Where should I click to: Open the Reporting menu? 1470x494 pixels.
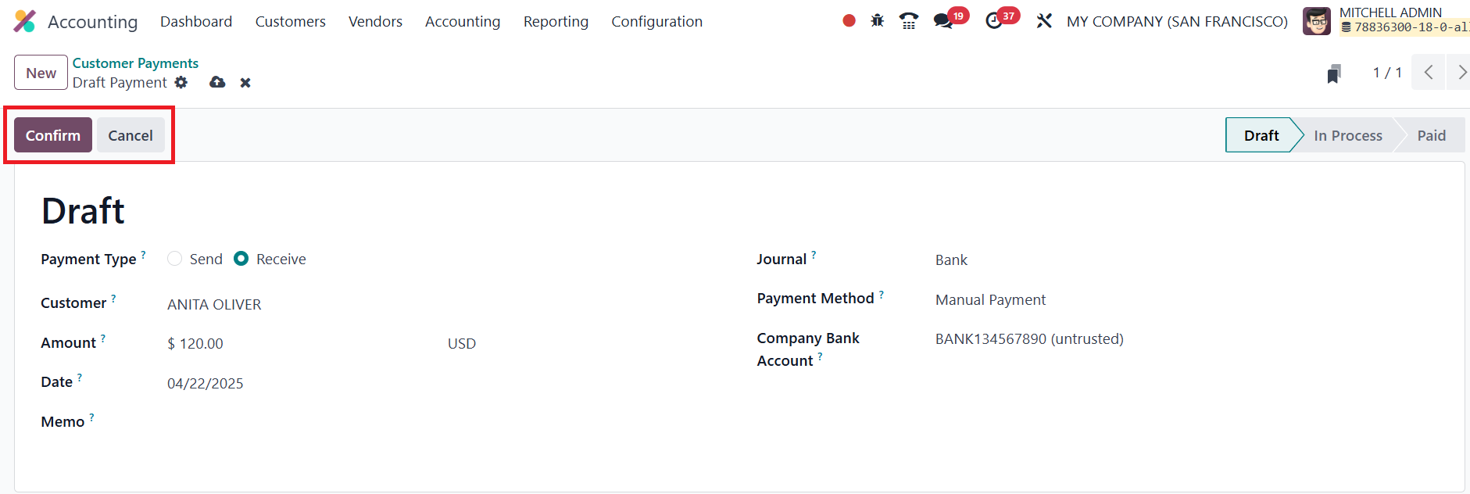click(x=556, y=22)
